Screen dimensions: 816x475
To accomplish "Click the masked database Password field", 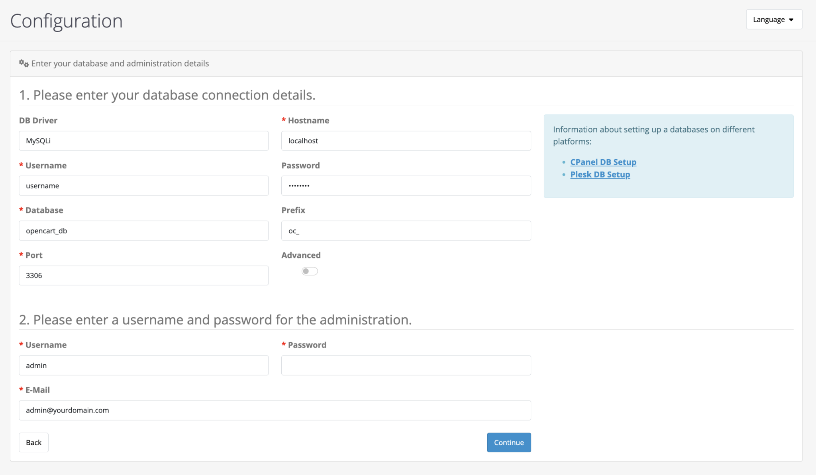I will point(406,186).
